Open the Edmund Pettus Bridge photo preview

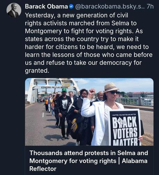pyautogui.click(x=89, y=112)
